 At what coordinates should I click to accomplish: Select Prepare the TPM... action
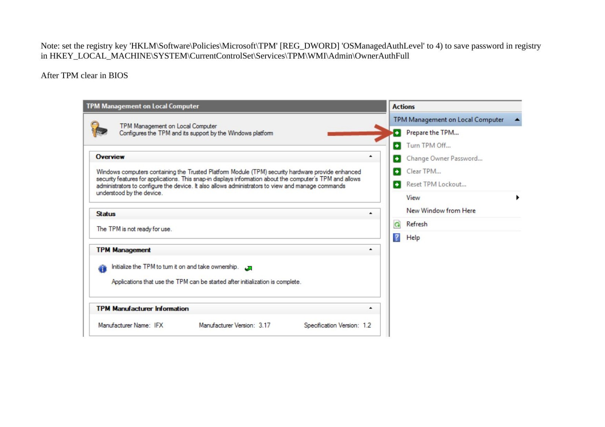pos(432,133)
